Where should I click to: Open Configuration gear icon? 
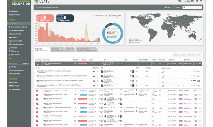click(10, 89)
